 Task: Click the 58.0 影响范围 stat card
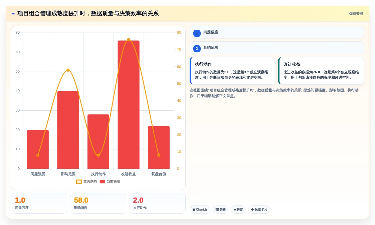98,203
